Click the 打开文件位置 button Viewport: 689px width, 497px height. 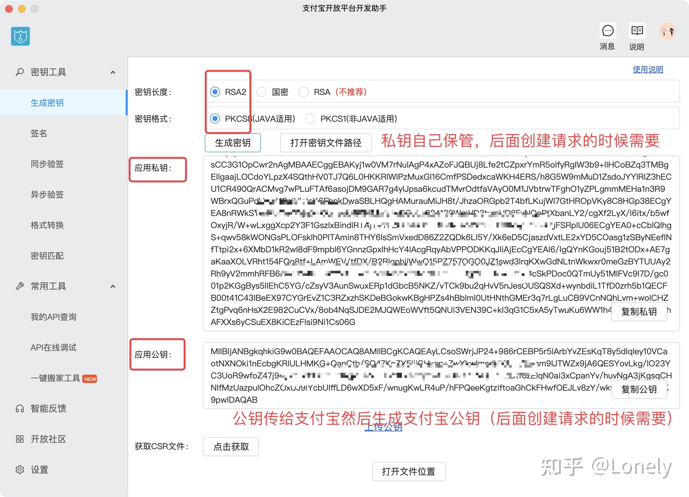coord(409,472)
